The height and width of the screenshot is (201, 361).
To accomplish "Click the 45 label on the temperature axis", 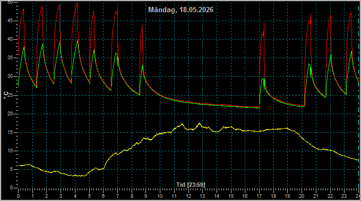I will [x=10, y=21].
